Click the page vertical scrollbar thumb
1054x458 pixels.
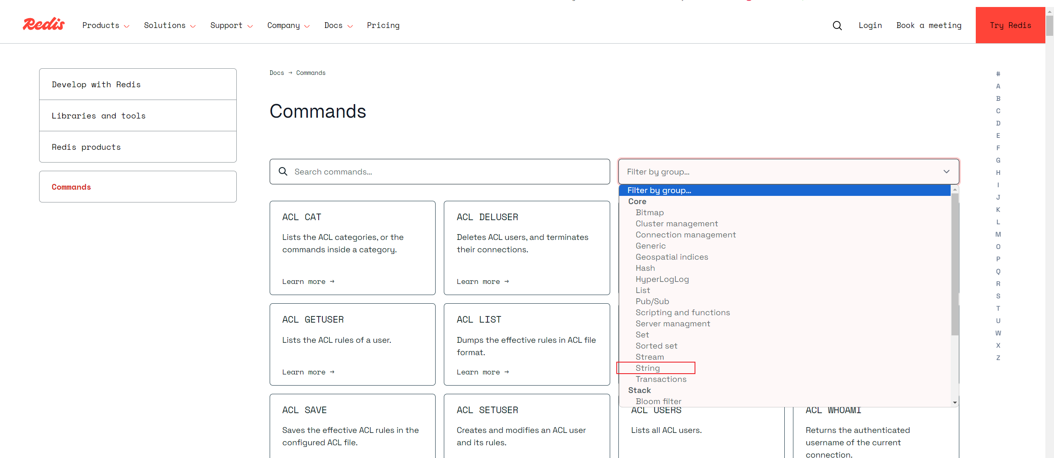coord(1049,26)
